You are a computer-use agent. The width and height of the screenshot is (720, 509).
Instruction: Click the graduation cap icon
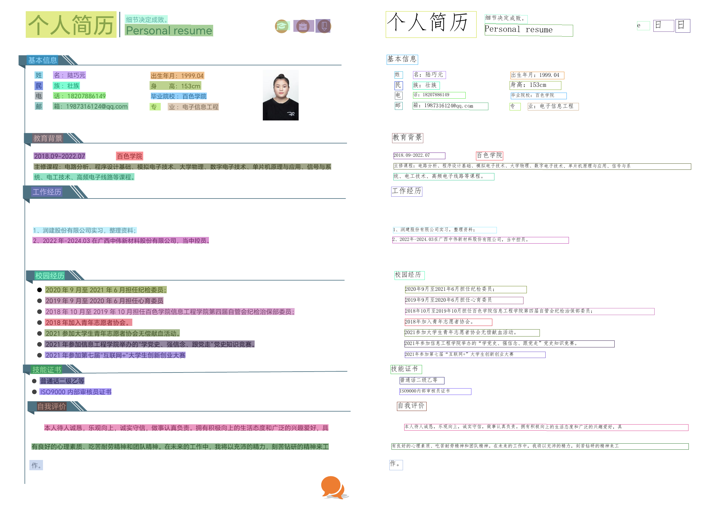coord(282,26)
